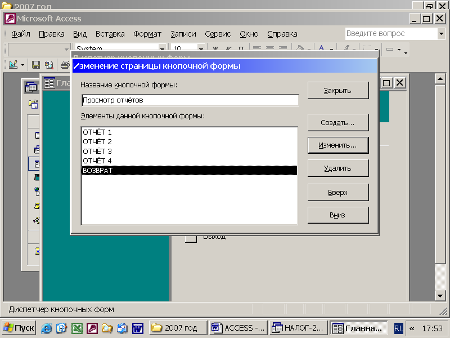Select ОТЧЁТ 2 in the items list
The image size is (450, 338).
click(190, 142)
